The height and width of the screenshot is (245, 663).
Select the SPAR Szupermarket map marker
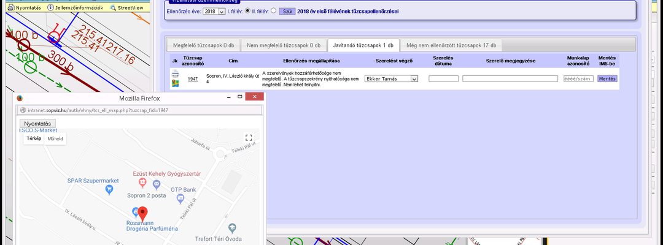(109, 190)
